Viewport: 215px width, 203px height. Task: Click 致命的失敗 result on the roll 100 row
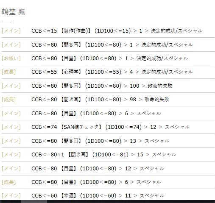tap(160, 86)
